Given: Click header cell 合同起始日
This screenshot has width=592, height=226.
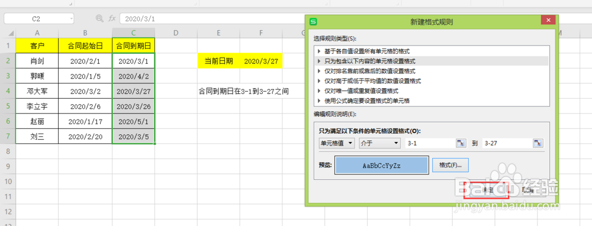Looking at the screenshot, I should tap(85, 46).
